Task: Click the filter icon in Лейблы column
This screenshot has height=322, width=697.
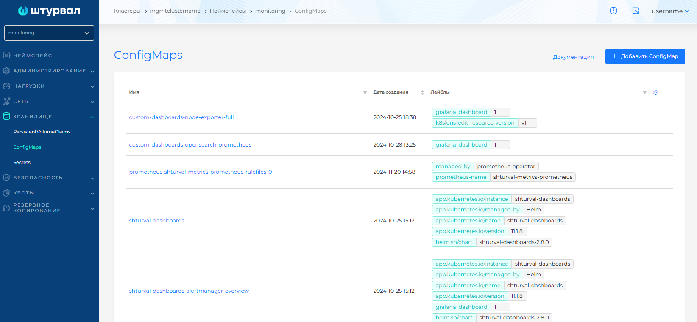Action: tap(644, 92)
